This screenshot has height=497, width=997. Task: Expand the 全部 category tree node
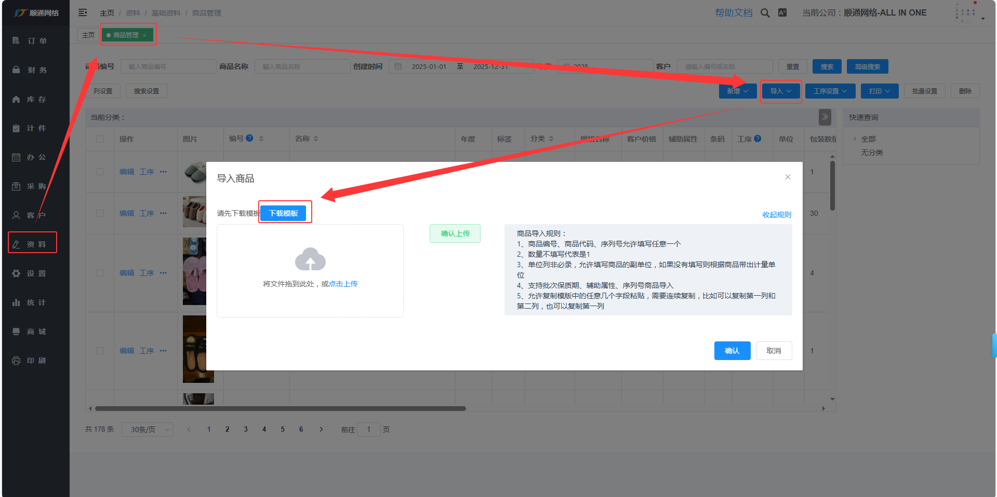click(855, 139)
